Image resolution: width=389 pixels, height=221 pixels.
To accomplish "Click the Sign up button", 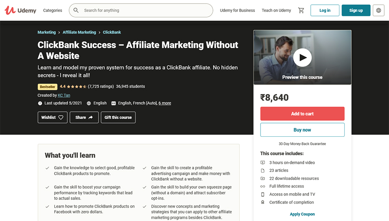I will click(x=356, y=11).
